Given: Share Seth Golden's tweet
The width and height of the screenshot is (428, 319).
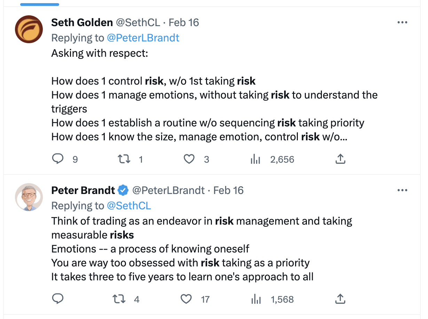Looking at the screenshot, I should click(x=340, y=159).
